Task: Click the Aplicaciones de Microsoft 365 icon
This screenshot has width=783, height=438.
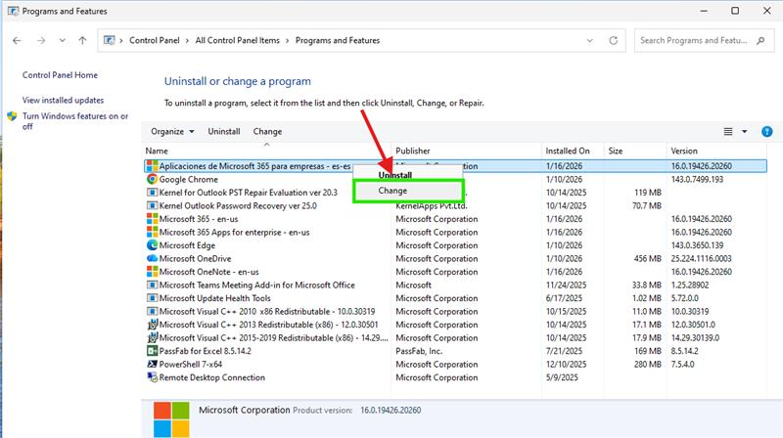Action: (153, 166)
